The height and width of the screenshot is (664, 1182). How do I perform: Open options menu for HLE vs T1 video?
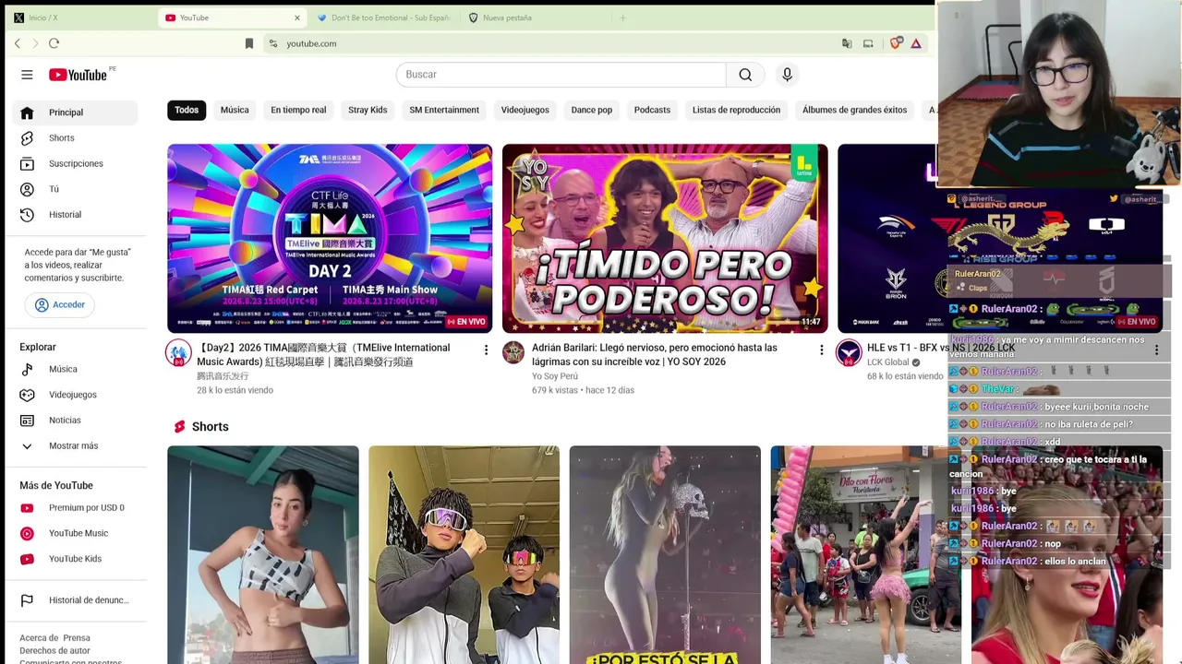click(1156, 350)
